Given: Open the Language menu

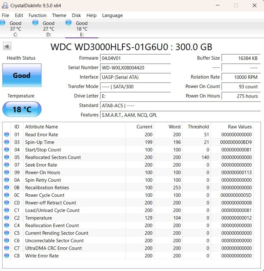Looking at the screenshot, I should [x=112, y=15].
